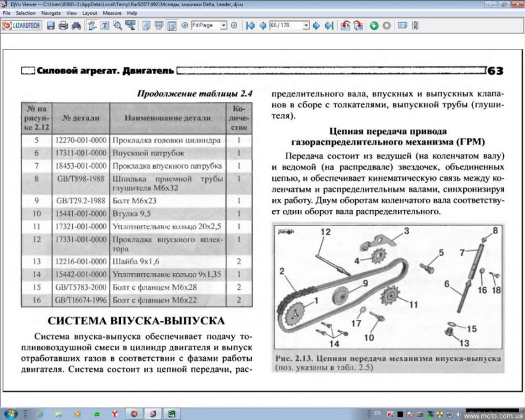This screenshot has width=525, height=420.
Task: Open Find with the binoculars icon
Action: coord(76,25)
